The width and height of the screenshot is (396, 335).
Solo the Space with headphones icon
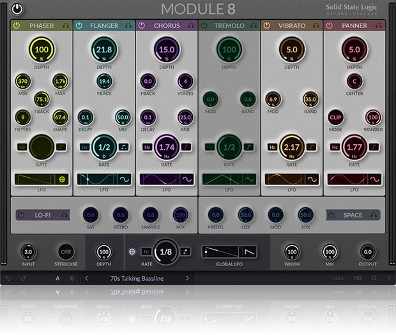[374, 215]
